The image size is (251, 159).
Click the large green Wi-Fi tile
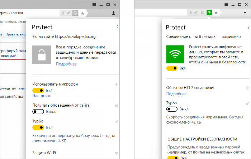click(175, 54)
